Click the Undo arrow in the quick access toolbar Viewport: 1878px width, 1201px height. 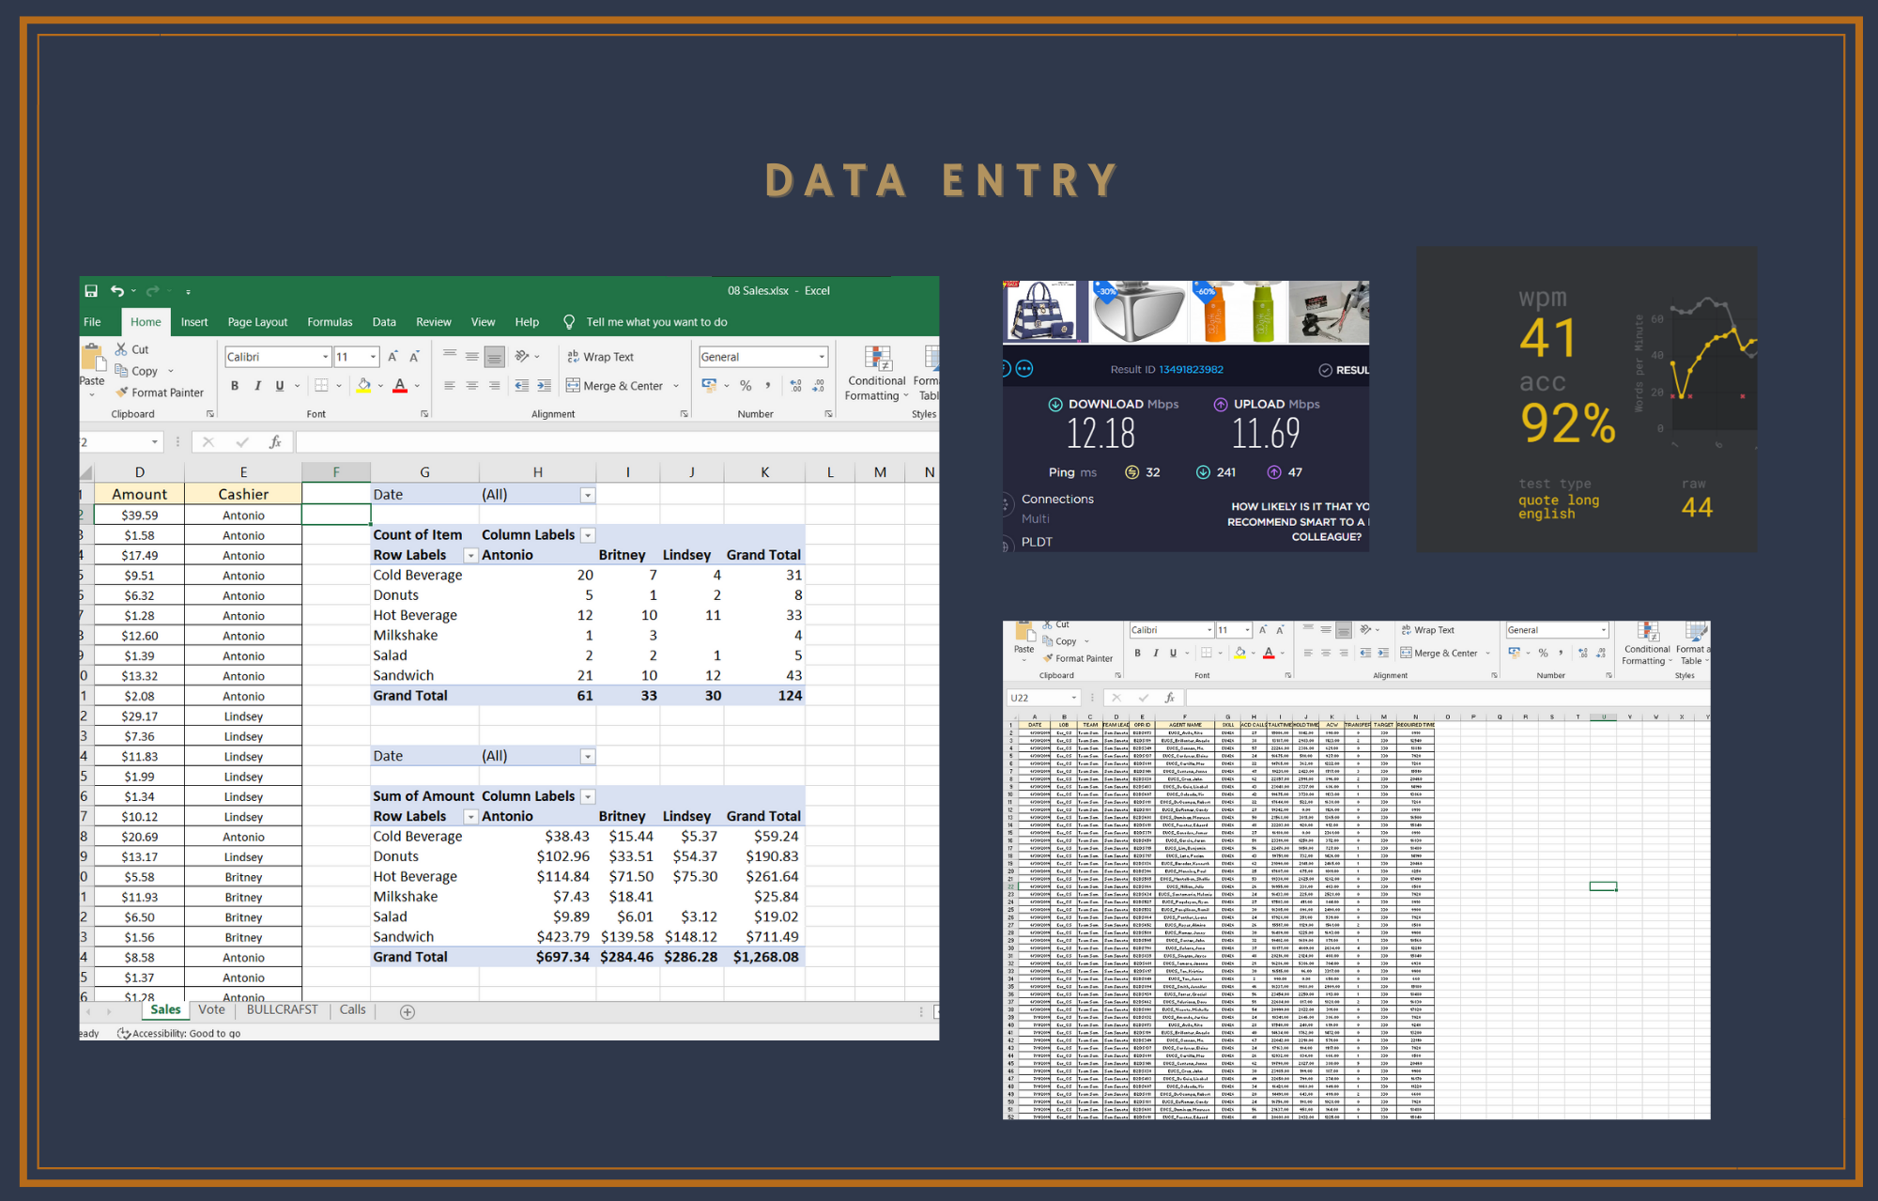coord(116,291)
